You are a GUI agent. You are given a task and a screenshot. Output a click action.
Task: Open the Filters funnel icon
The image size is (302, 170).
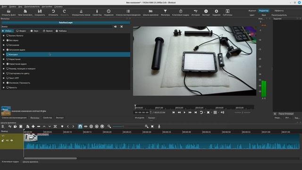tap(165, 11)
